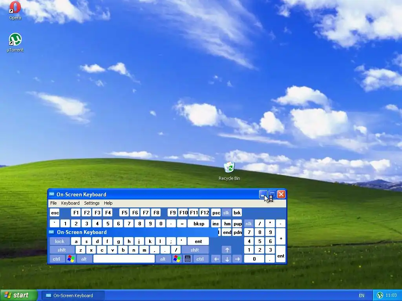Click the pup page up key
This screenshot has width=402, height=301.
pos(238,224)
